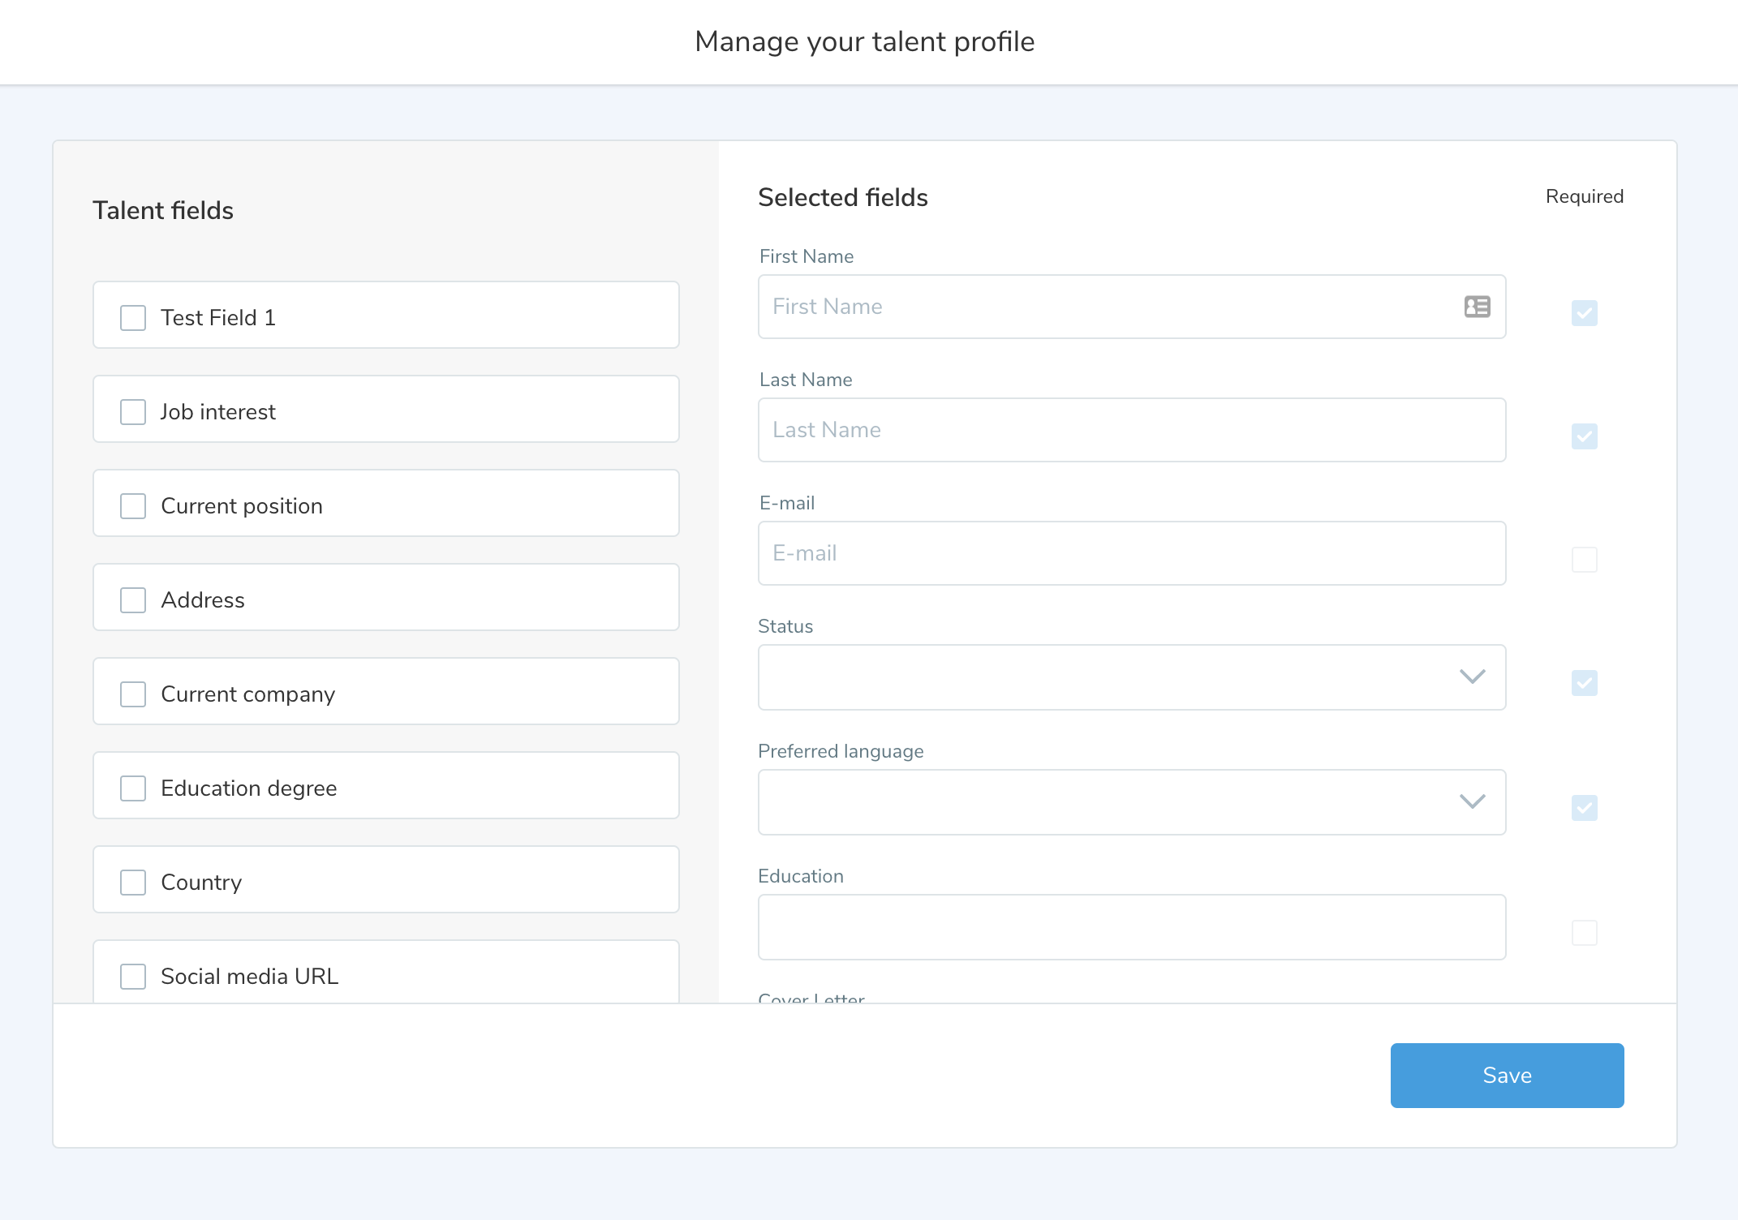Mark E-mail as a required field
The width and height of the screenshot is (1738, 1220).
click(1584, 560)
